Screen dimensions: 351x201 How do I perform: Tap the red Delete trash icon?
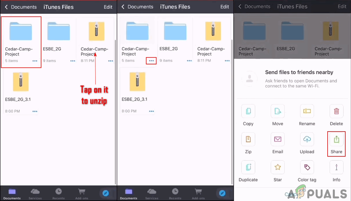point(336,111)
